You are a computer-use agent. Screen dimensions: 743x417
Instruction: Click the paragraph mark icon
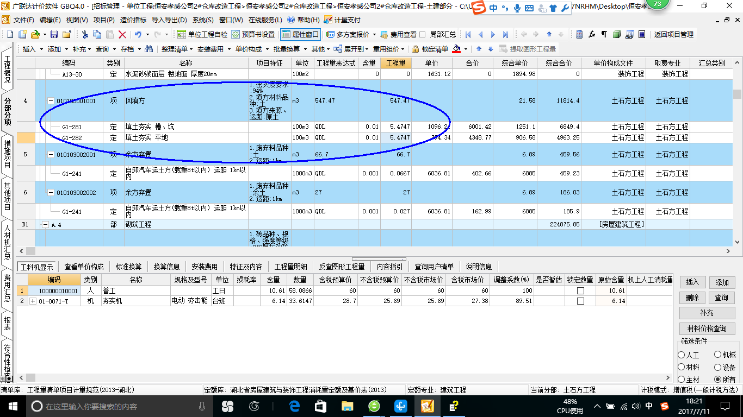point(604,34)
